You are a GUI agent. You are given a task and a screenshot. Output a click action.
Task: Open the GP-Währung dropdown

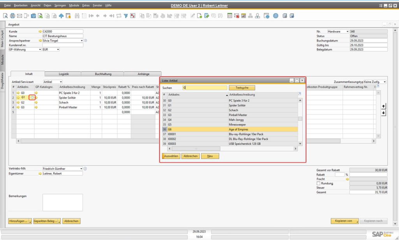pyautogui.click(x=40, y=49)
